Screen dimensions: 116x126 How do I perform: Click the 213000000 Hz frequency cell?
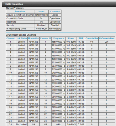click(x=59, y=69)
